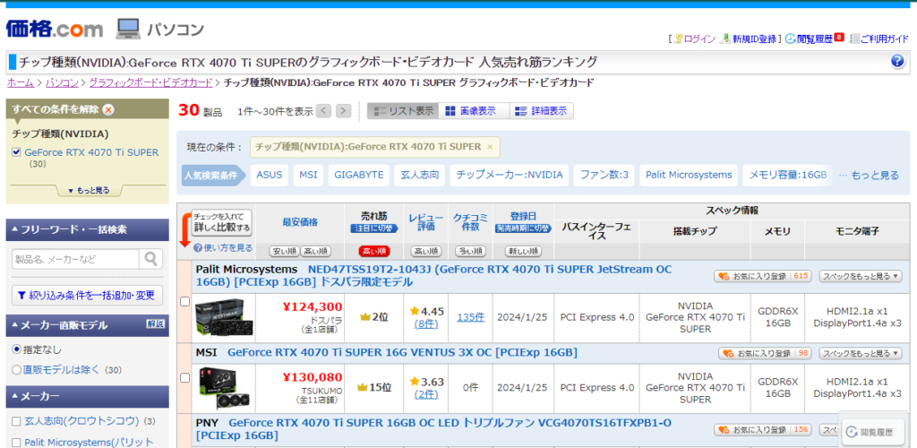917x448 pixels.
Task: Sort クチコミ件数 by 多い順
Action: (471, 252)
